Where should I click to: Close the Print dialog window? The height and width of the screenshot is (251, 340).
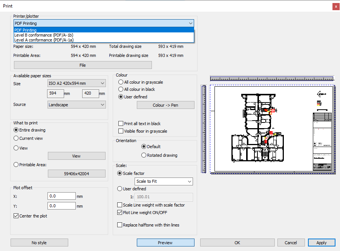[x=335, y=6]
